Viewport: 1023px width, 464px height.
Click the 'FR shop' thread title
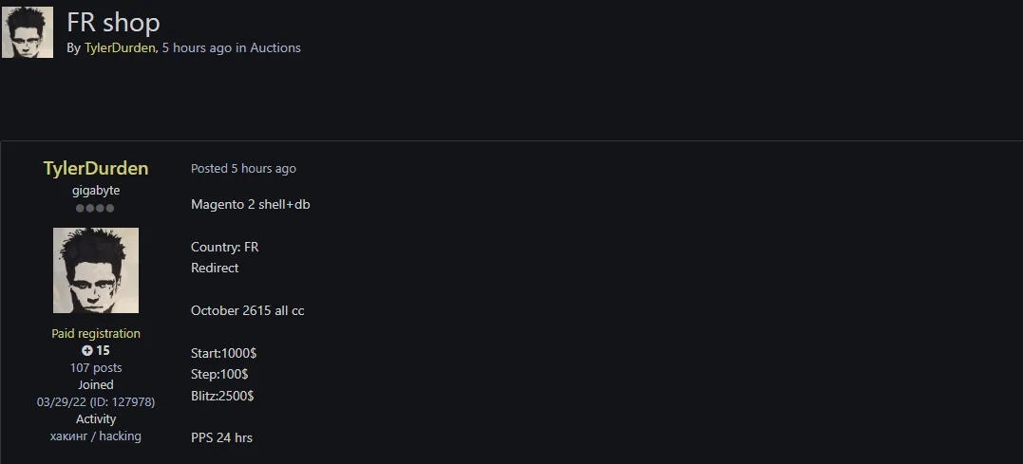point(113,22)
